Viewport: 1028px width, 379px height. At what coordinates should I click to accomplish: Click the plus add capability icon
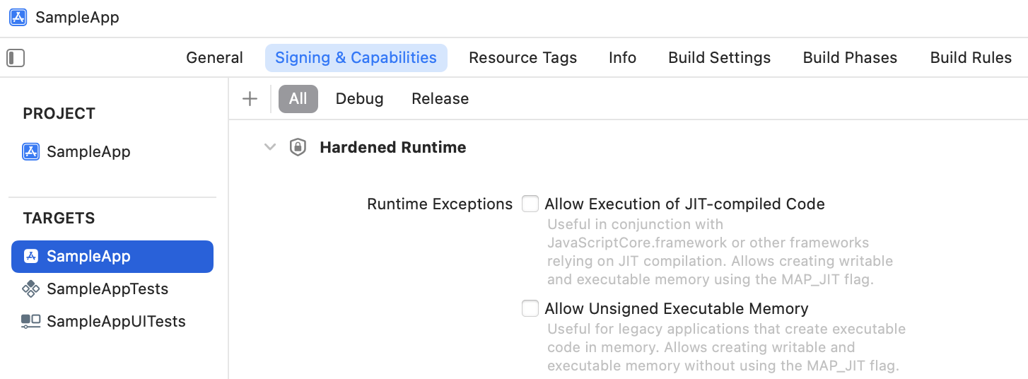pos(250,99)
